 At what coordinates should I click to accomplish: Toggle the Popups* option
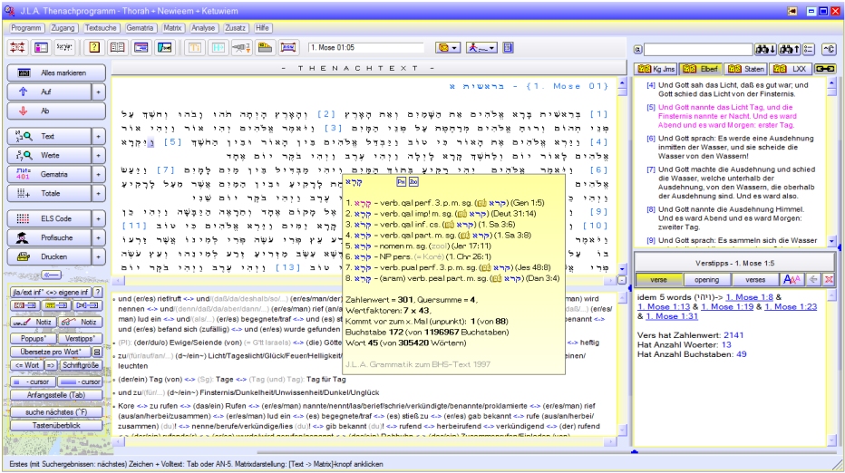(x=34, y=338)
